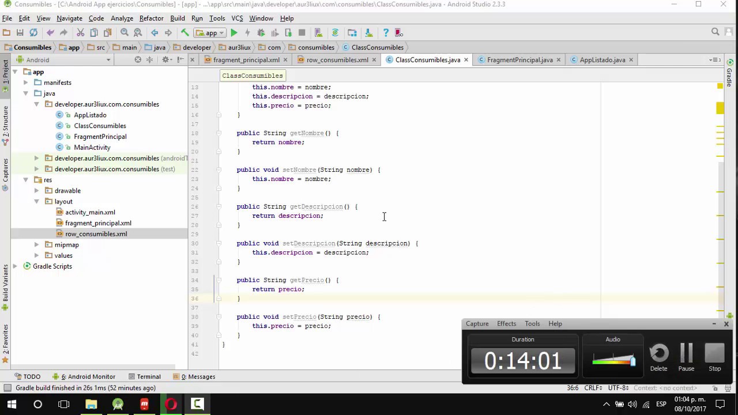The width and height of the screenshot is (738, 415).
Task: Select activity_main.xml in project tree
Action: (x=90, y=213)
